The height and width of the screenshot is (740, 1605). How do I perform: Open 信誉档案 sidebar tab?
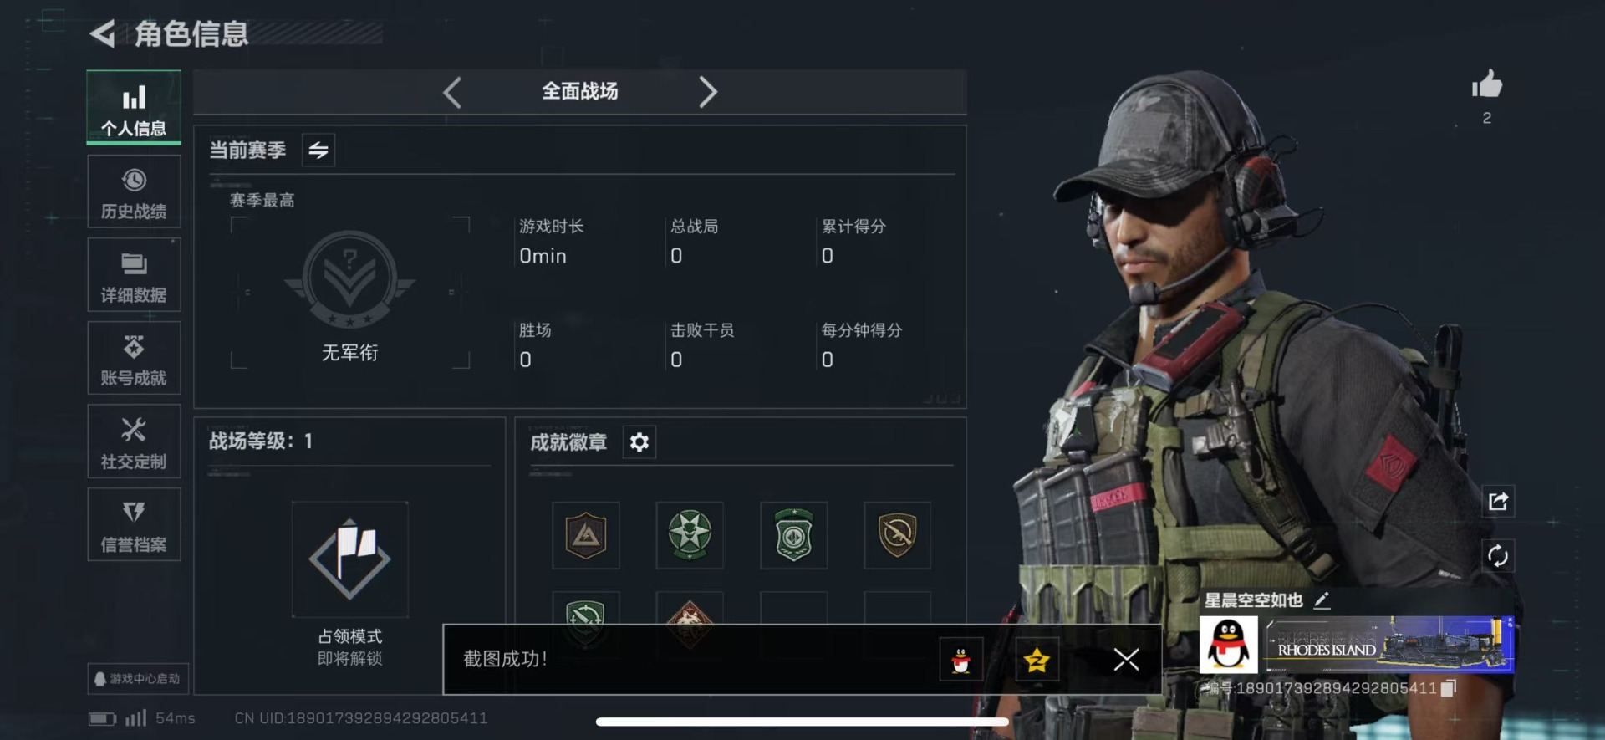coord(134,524)
